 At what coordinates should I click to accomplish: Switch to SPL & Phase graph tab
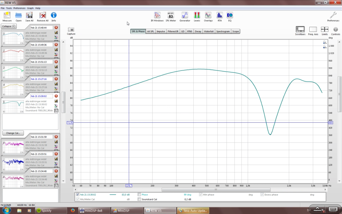(x=138, y=31)
